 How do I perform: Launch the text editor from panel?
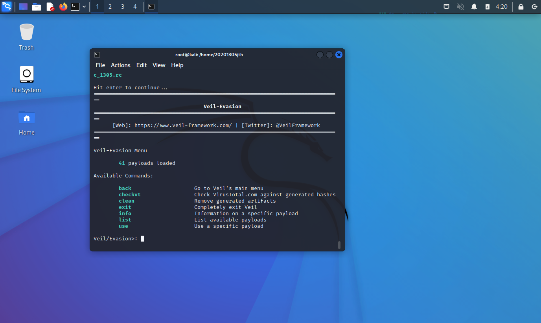[x=50, y=7]
